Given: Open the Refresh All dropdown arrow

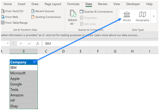Looking at the screenshot, I should tap(74, 24).
